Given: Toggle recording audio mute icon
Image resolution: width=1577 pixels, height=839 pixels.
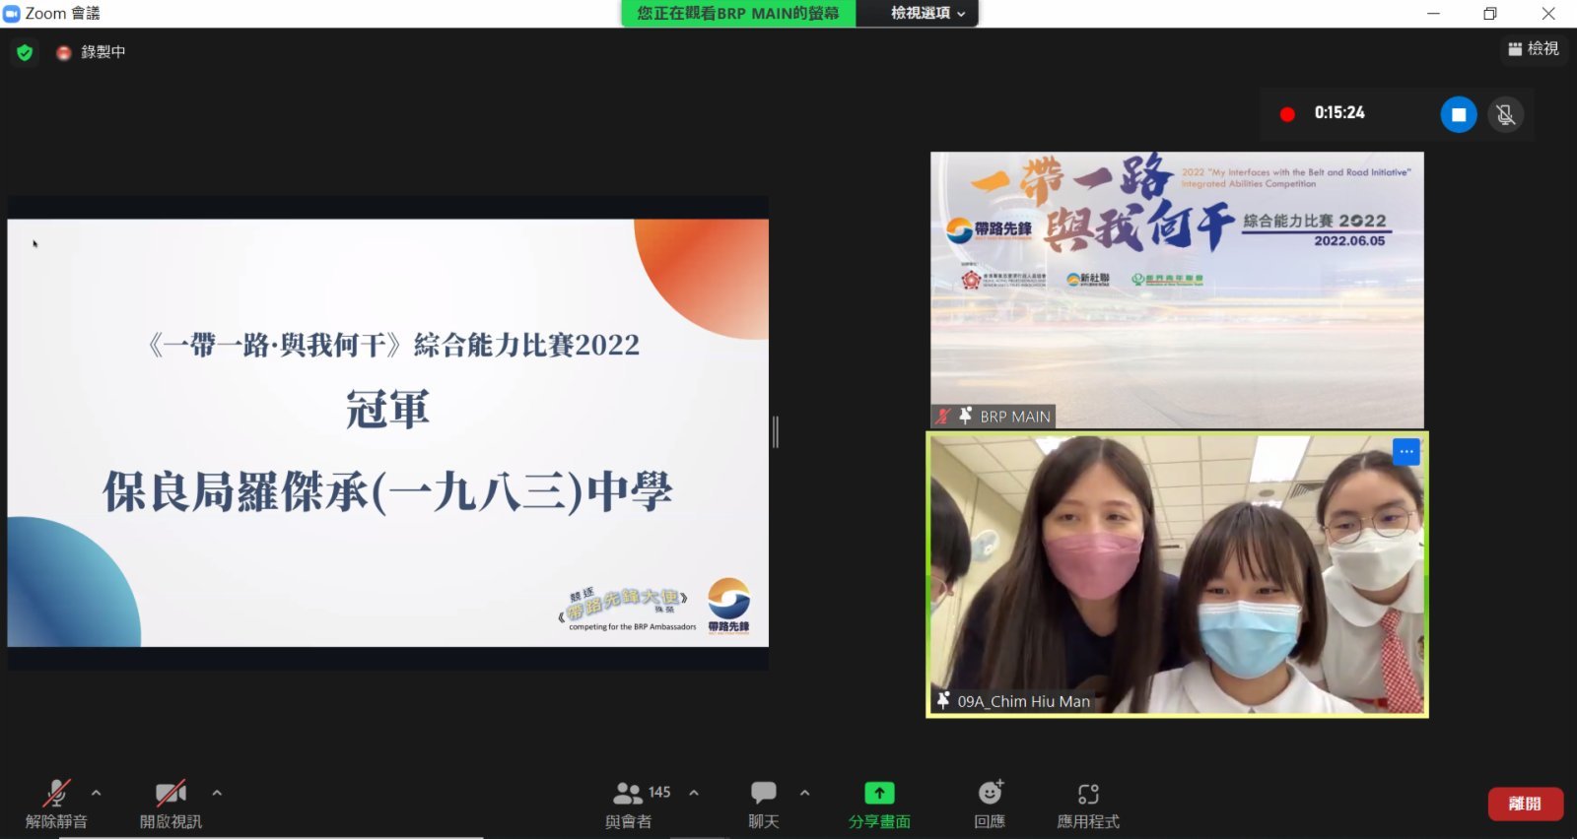Looking at the screenshot, I should (1505, 114).
